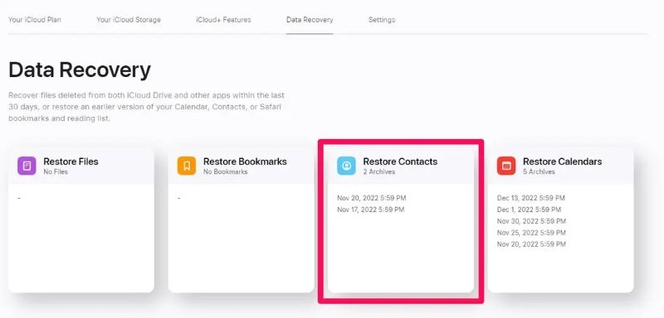Click the red Restore Calendars icon
The width and height of the screenshot is (664, 318).
point(506,166)
